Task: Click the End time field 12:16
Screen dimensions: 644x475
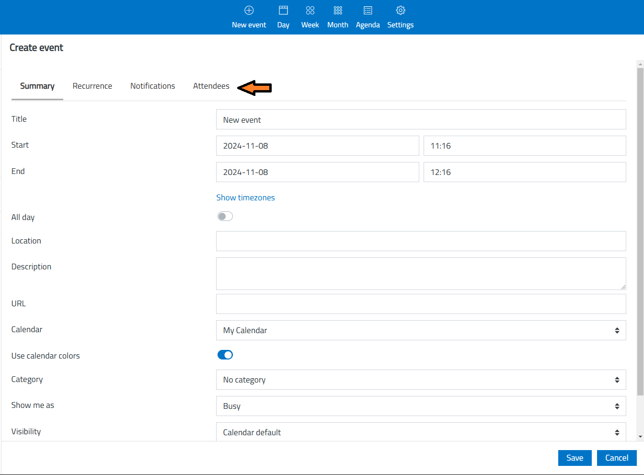Action: click(525, 172)
